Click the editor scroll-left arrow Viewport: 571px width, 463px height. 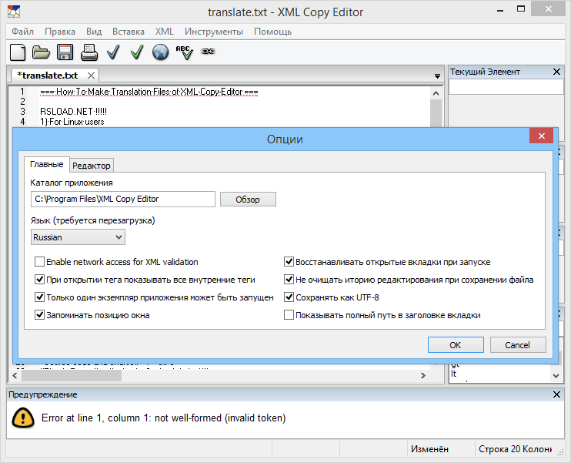click(15, 375)
